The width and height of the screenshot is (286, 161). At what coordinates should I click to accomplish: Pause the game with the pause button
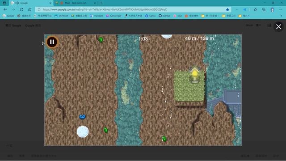tap(52, 42)
